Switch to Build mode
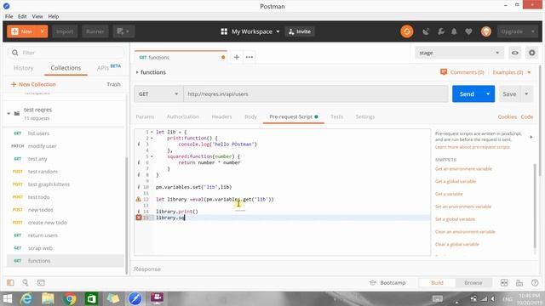545x306 pixels. click(437, 283)
